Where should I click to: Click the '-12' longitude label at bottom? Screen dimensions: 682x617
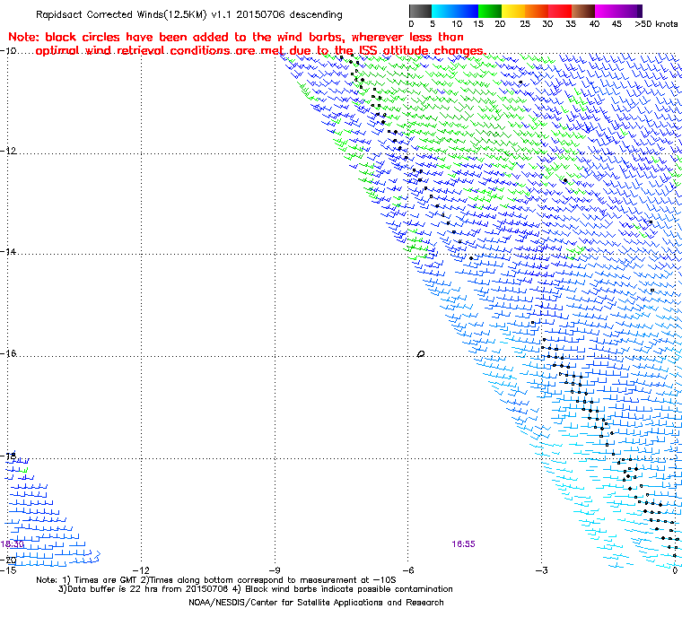tap(141, 570)
